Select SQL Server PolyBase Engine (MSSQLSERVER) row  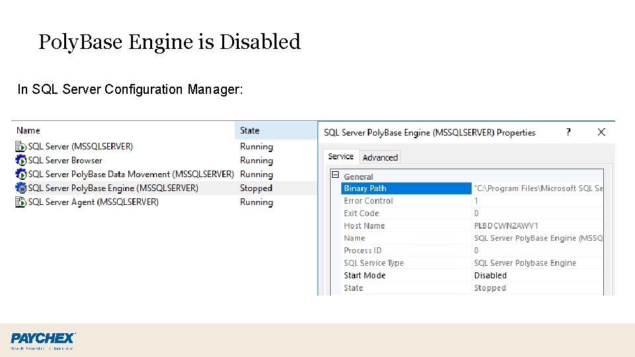click(x=165, y=188)
